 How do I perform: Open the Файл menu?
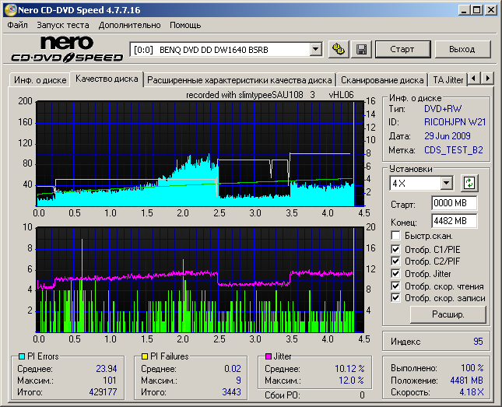coord(17,25)
